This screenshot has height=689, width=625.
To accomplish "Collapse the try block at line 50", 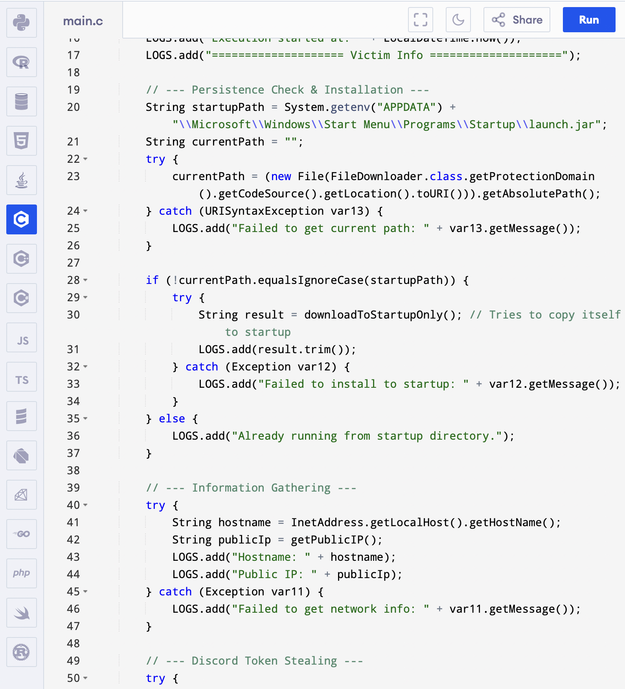I will click(85, 678).
